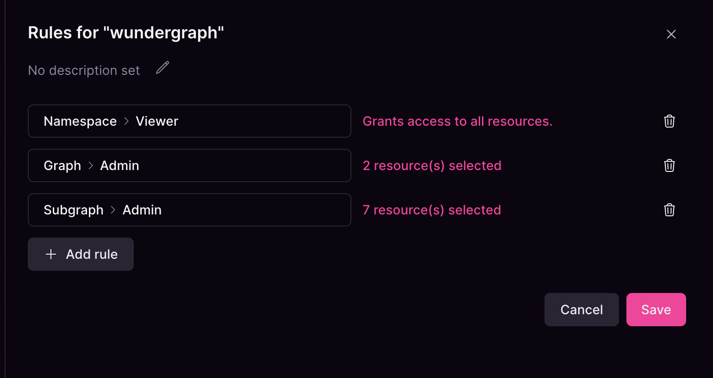Delete the Graph Admin rule via trash icon

click(x=669, y=165)
